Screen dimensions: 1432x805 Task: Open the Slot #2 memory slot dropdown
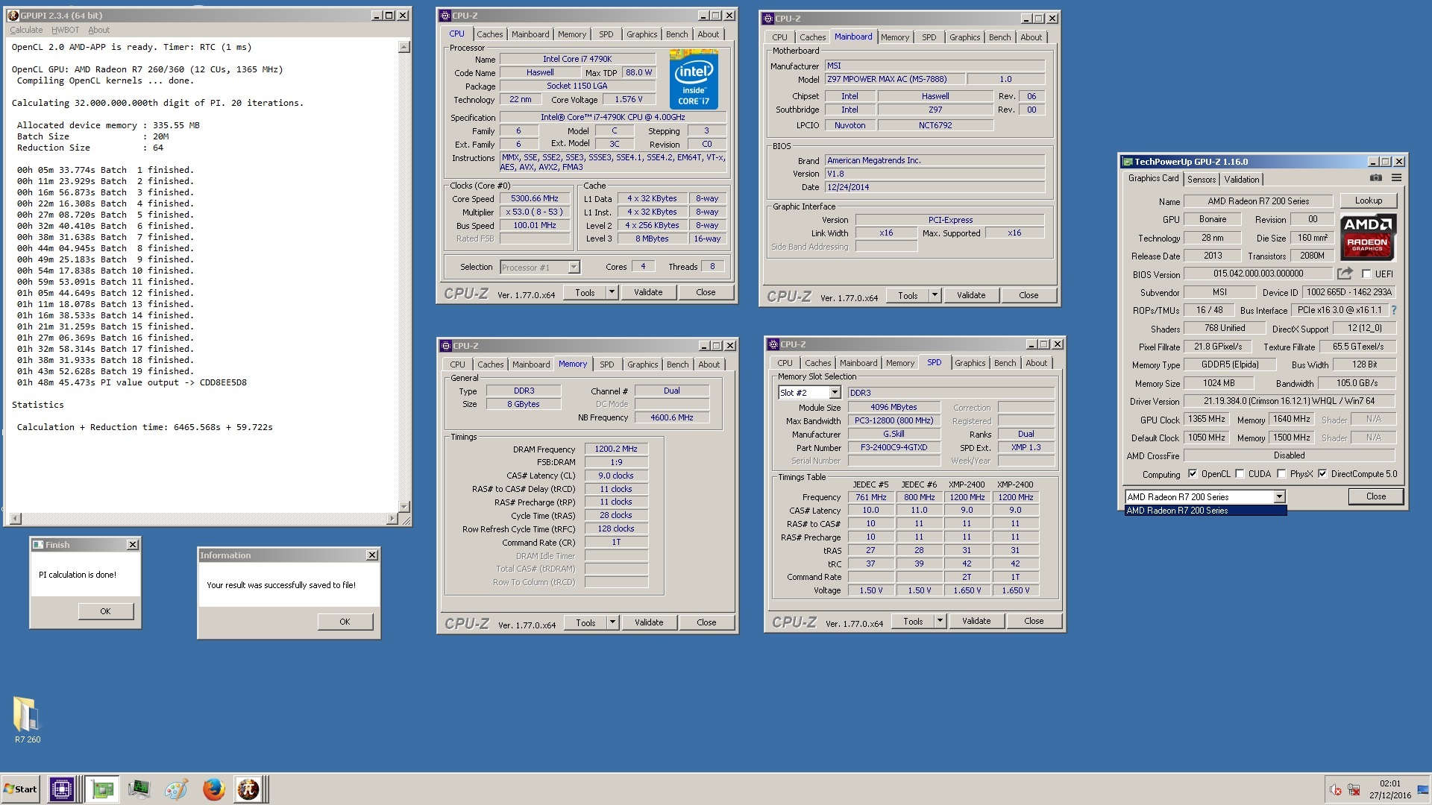(835, 393)
